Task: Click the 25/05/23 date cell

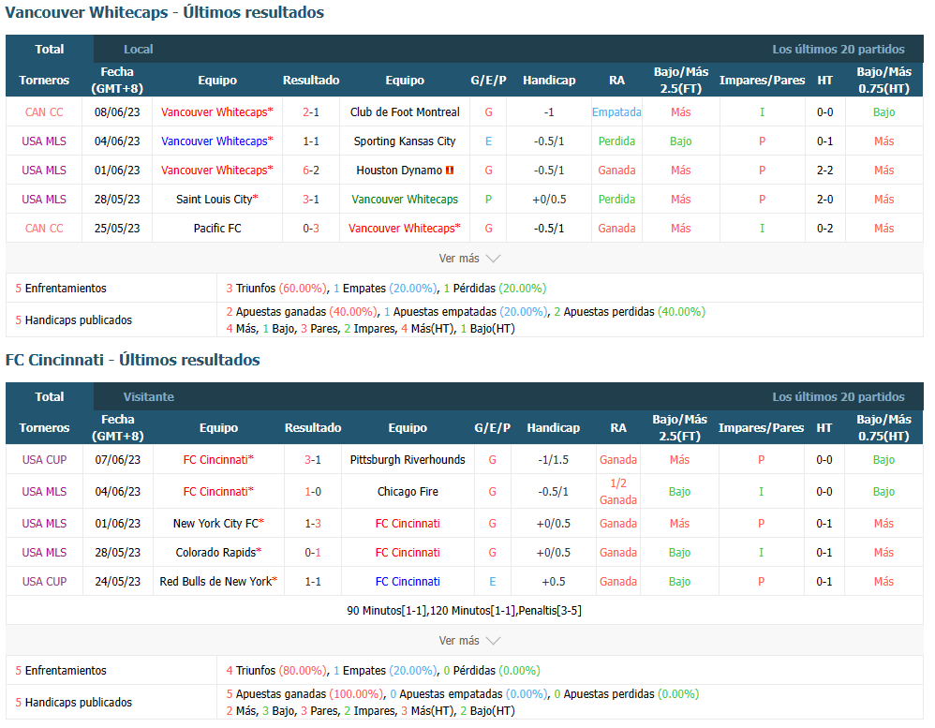Action: [x=117, y=229]
